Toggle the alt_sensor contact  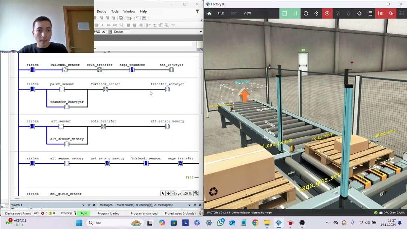[x=61, y=126]
